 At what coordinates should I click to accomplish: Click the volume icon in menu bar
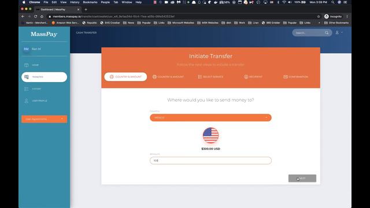pos(290,2)
